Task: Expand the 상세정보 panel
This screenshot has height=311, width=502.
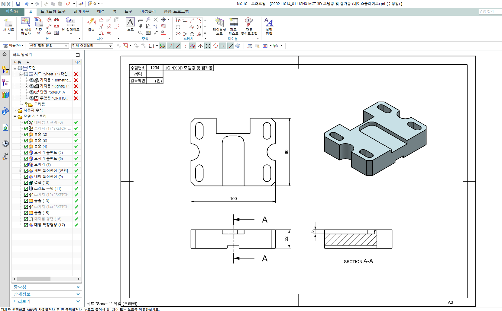Action: coord(47,294)
